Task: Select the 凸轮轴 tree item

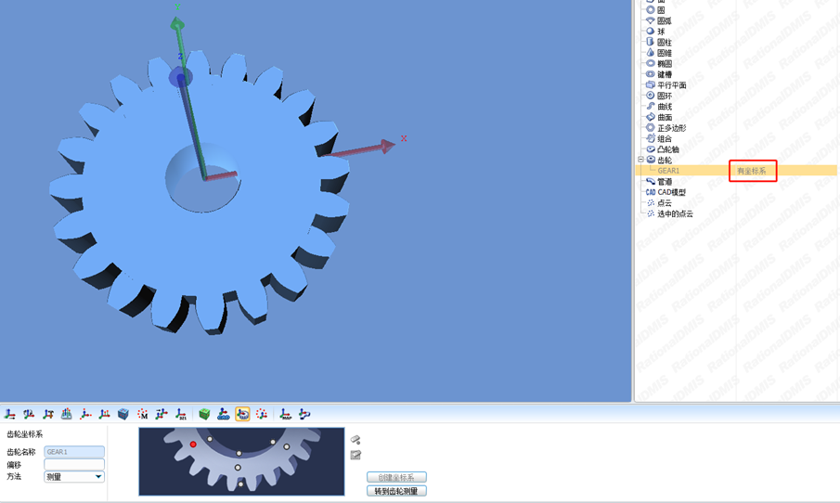Action: click(668, 149)
